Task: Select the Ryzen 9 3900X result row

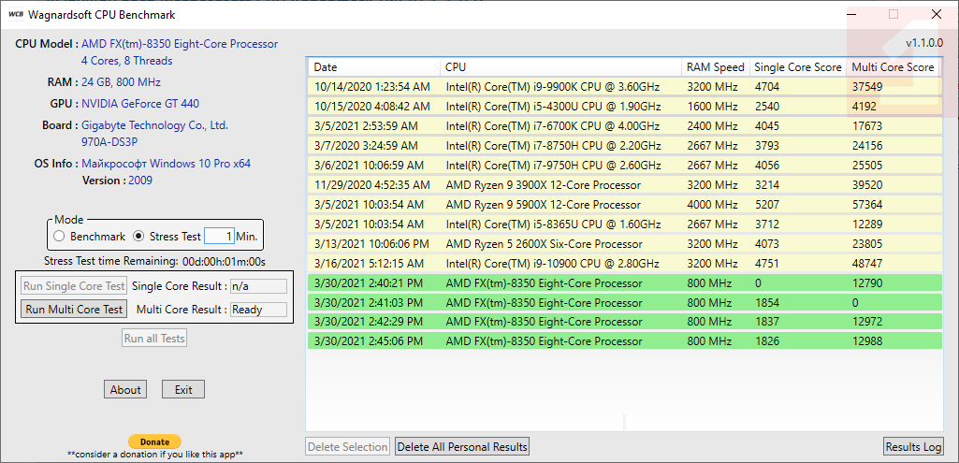Action: point(624,184)
